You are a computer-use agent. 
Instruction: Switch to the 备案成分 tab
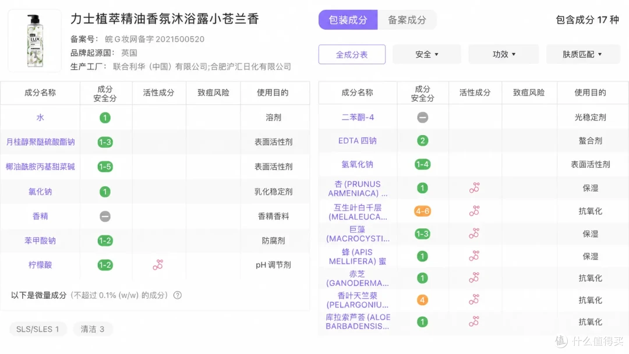(x=407, y=20)
